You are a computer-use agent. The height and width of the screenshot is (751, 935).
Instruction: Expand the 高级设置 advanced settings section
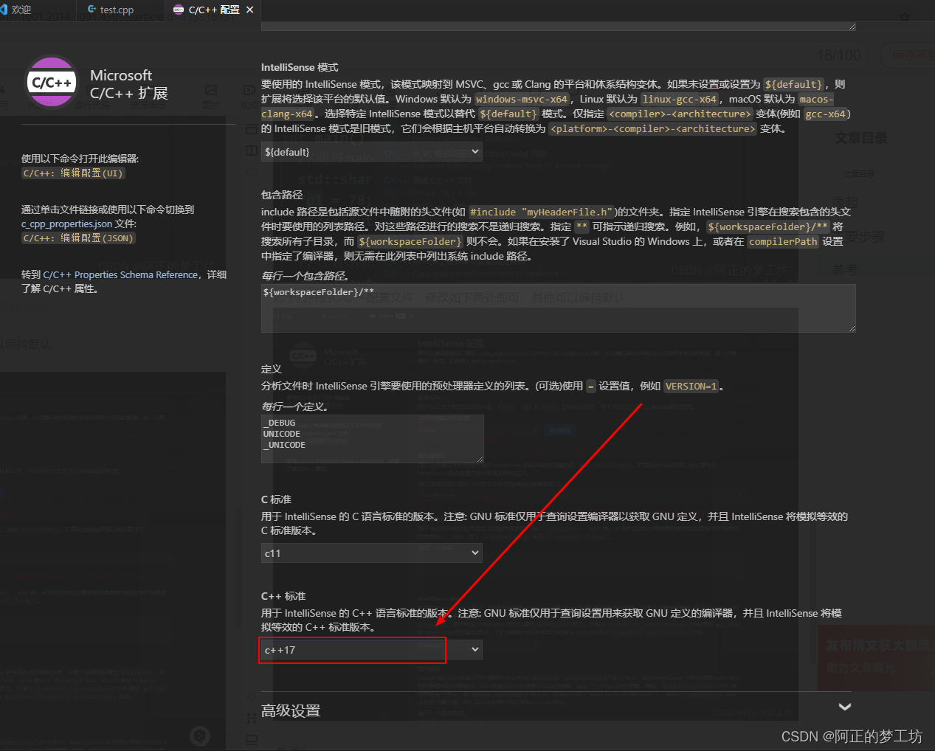844,706
